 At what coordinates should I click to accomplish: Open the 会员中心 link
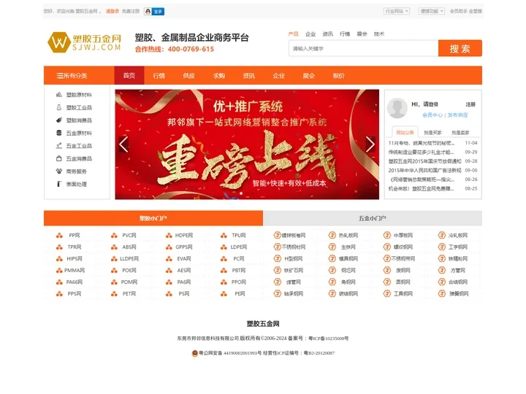pyautogui.click(x=432, y=115)
